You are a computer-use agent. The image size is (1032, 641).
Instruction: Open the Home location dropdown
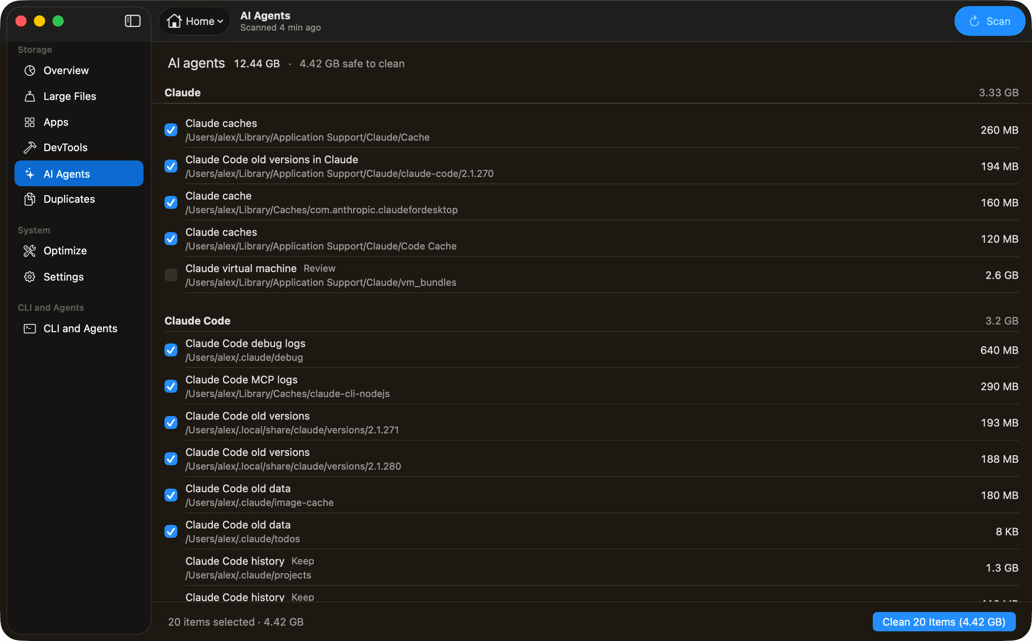[195, 21]
